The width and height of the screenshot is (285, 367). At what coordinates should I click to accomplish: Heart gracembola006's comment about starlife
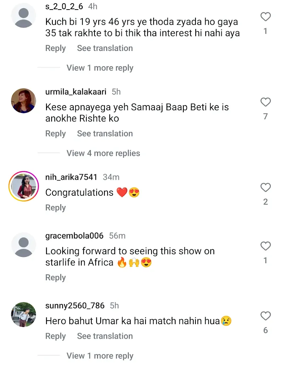265,246
